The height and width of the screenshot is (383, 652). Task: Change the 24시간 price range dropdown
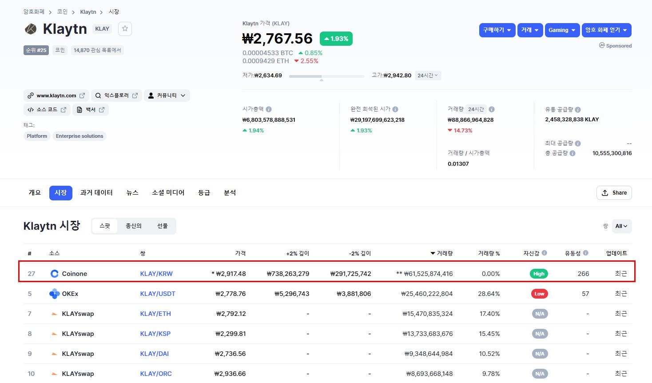click(428, 76)
